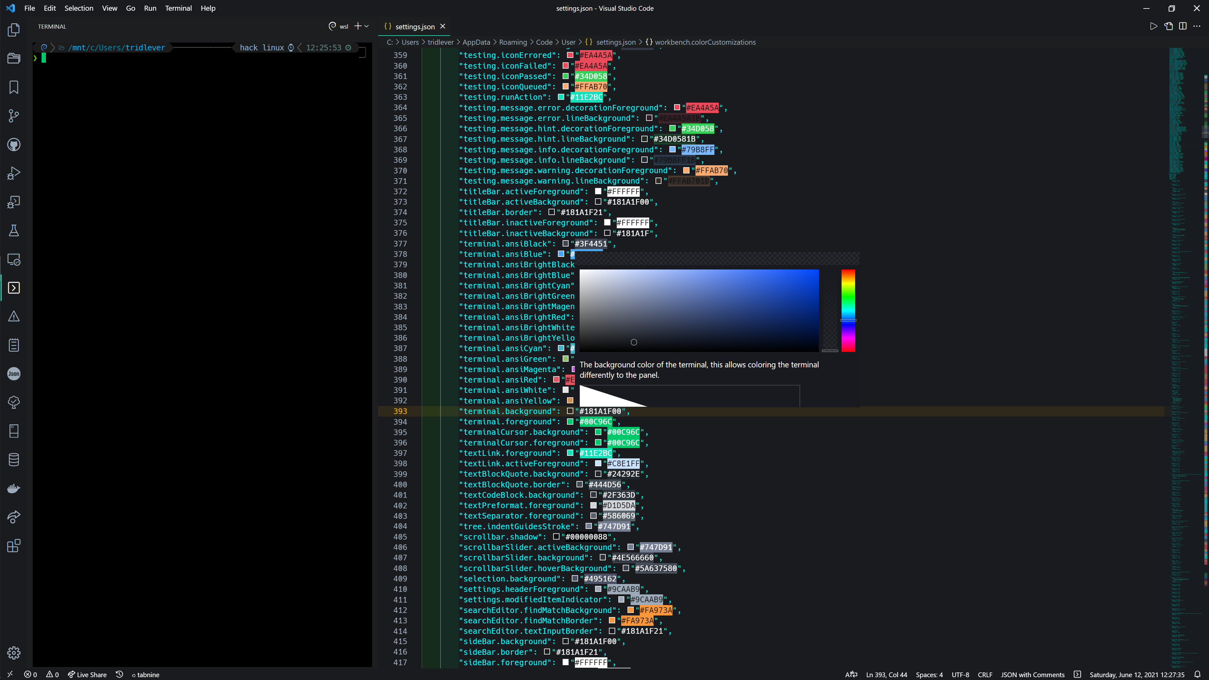The height and width of the screenshot is (680, 1209).
Task: Open the Extensions view icon
Action: pyautogui.click(x=14, y=545)
